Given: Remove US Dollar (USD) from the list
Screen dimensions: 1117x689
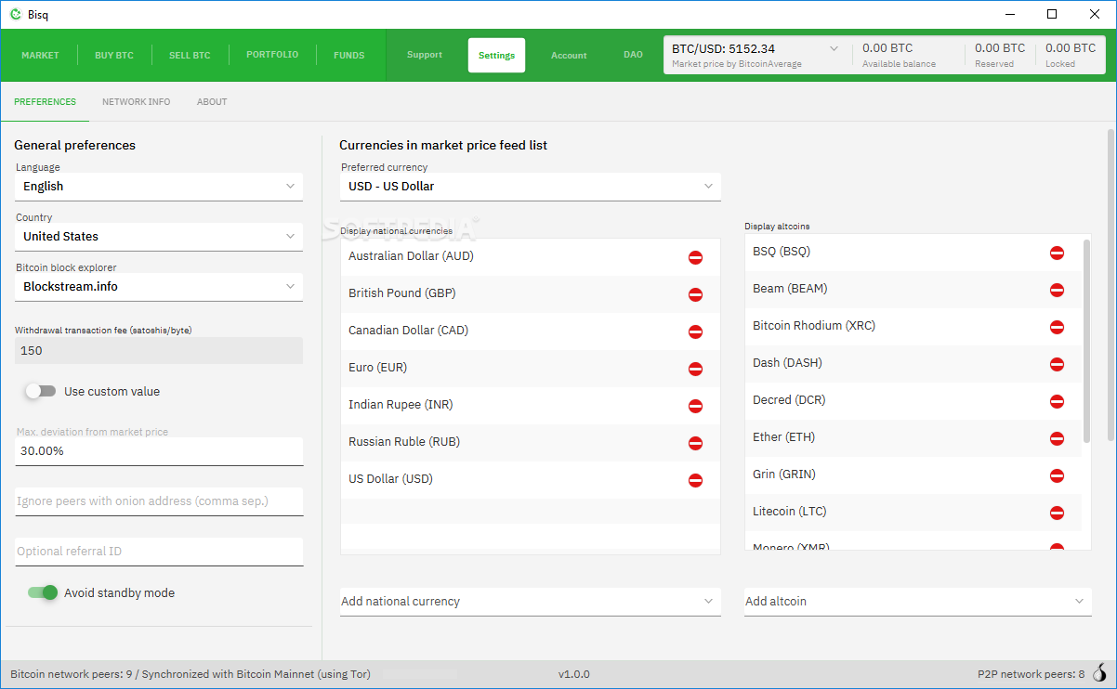Looking at the screenshot, I should (695, 480).
